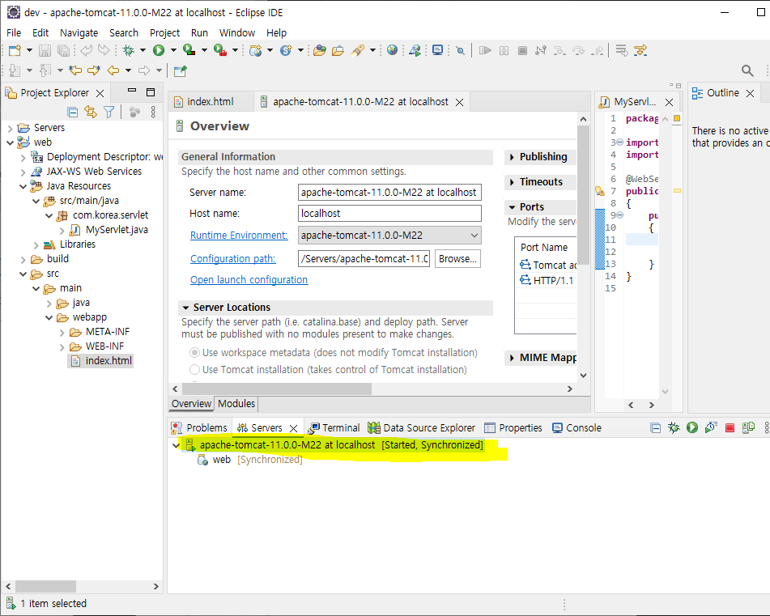Switch to the Problems tab
Viewport: 770px width, 616px height.
199,427
